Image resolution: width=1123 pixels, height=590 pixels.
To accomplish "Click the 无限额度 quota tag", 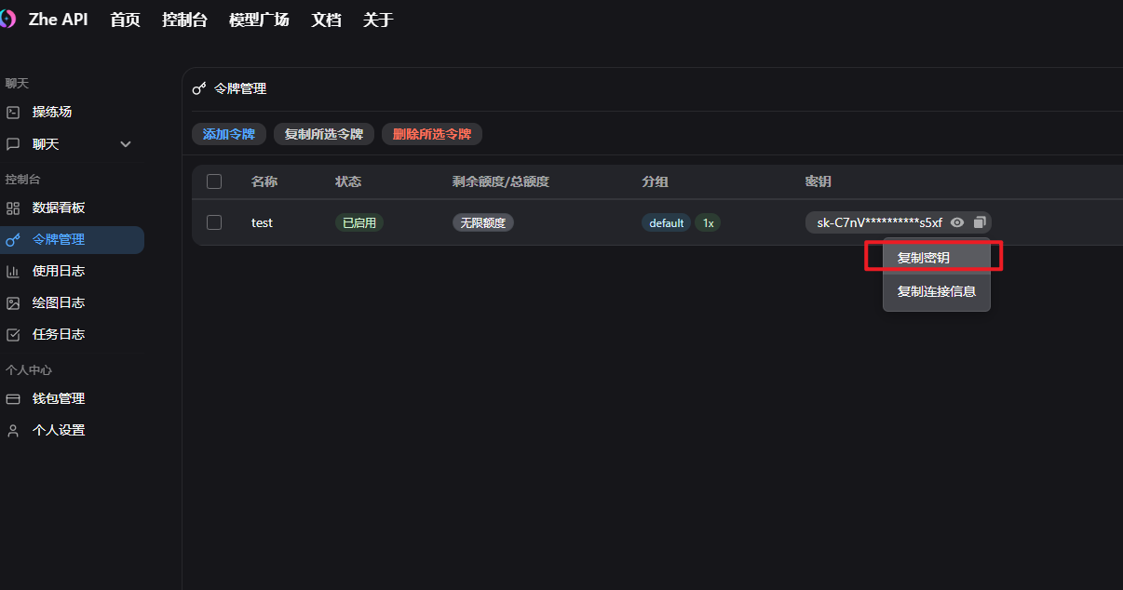I will tap(483, 222).
